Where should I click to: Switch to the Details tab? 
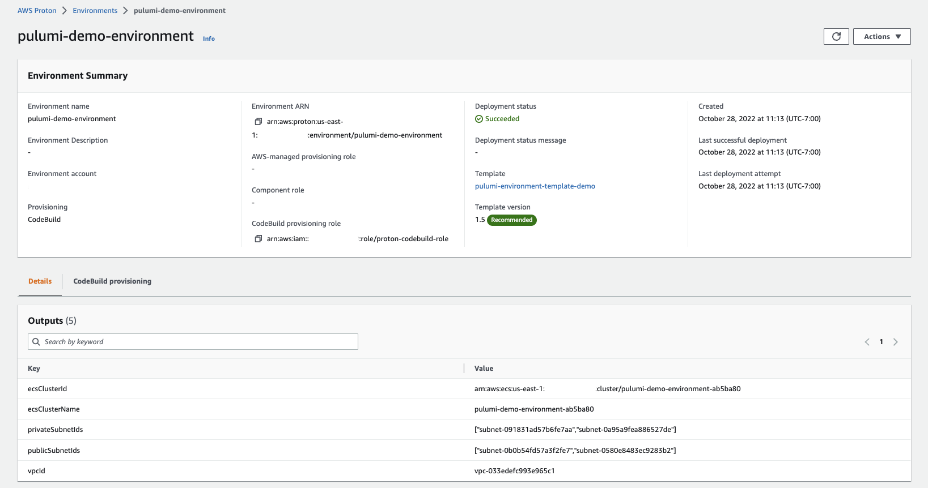(x=40, y=281)
